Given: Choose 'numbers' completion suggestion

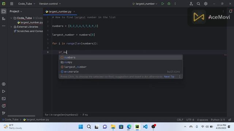Looking at the screenshot, I should tap(121, 57).
